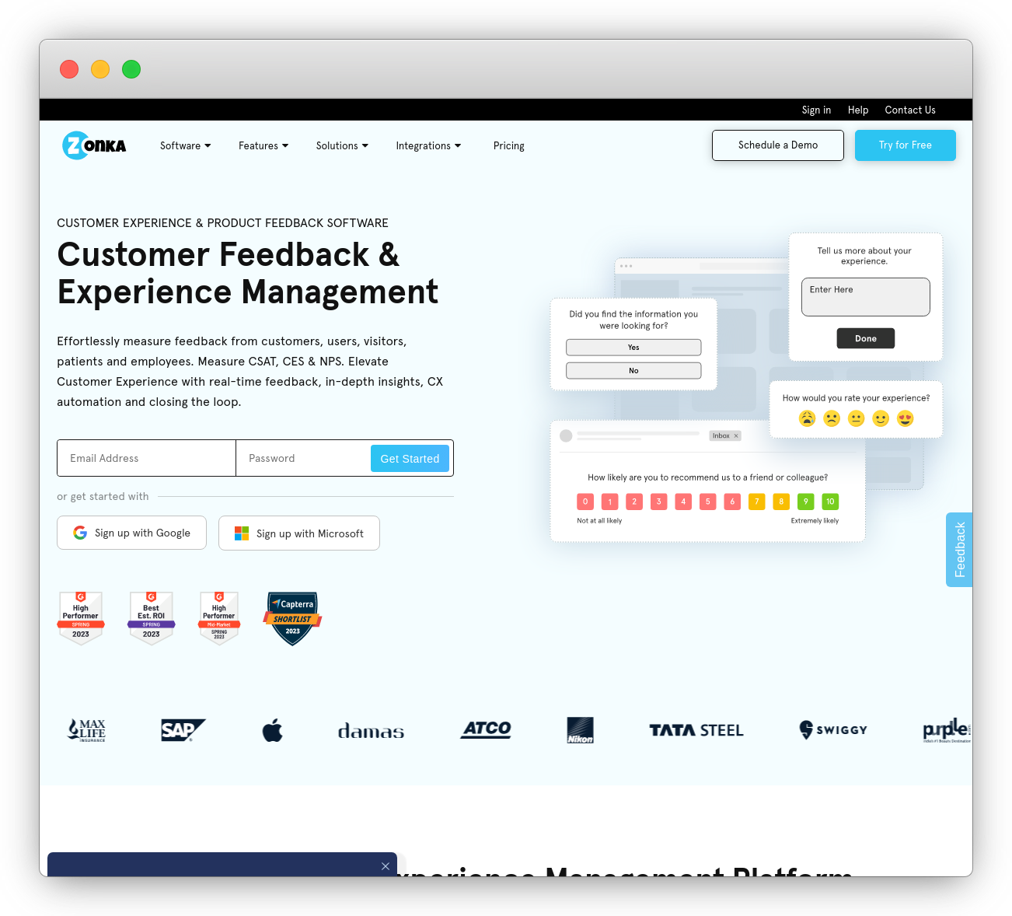Open the Solutions dropdown menu

click(x=342, y=146)
